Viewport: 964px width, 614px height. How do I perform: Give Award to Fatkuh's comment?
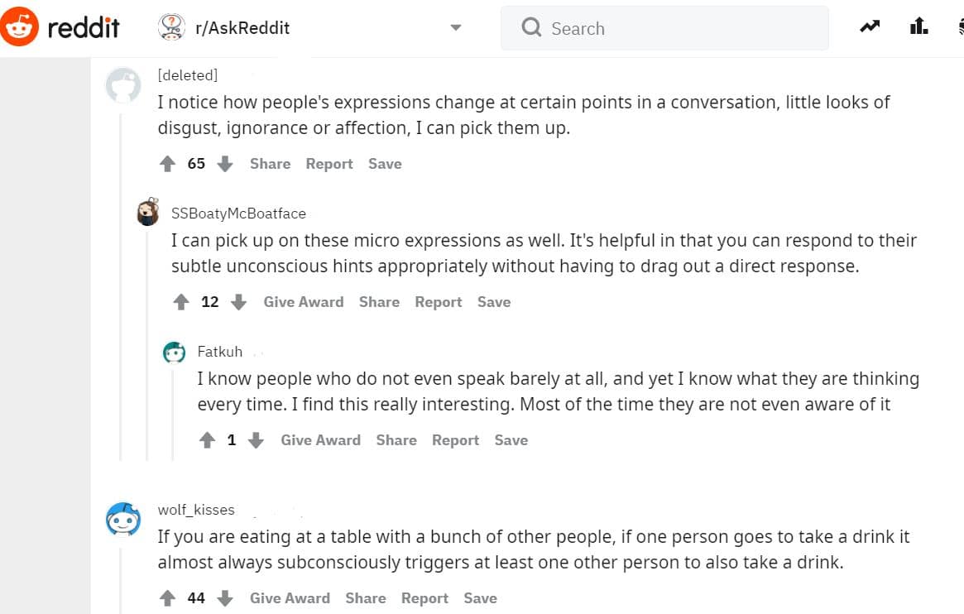click(320, 439)
